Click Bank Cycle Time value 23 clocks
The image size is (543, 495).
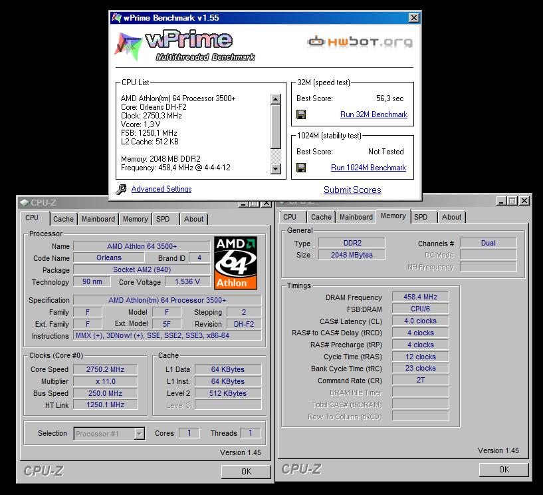421,368
